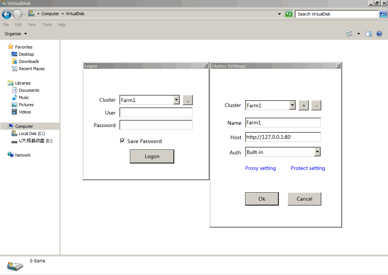This screenshot has height=275, width=388.
Task: Expand Cluster dropdown in Cluster Settings
Action: [x=292, y=105]
